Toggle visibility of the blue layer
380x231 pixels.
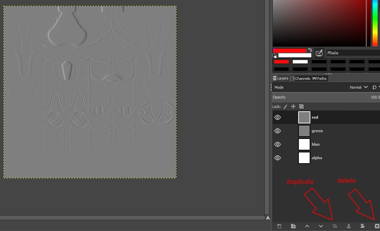click(x=278, y=144)
